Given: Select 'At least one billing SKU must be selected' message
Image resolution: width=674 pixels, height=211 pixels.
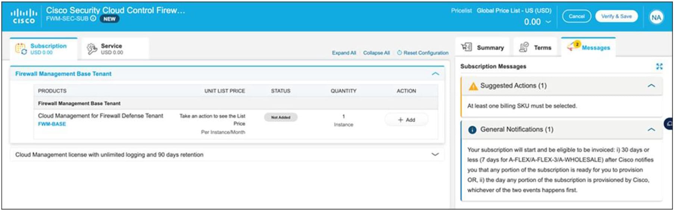Looking at the screenshot, I should pyautogui.click(x=522, y=106).
